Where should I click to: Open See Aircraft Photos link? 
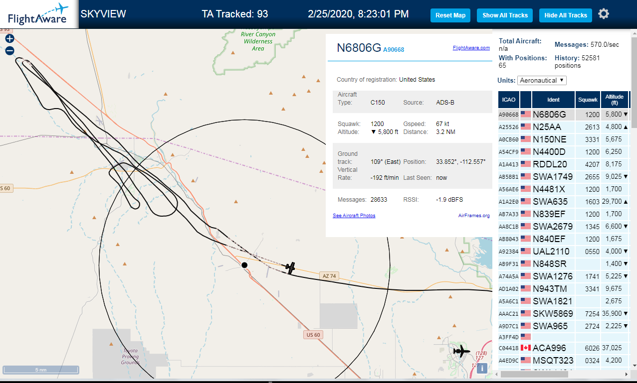point(354,216)
